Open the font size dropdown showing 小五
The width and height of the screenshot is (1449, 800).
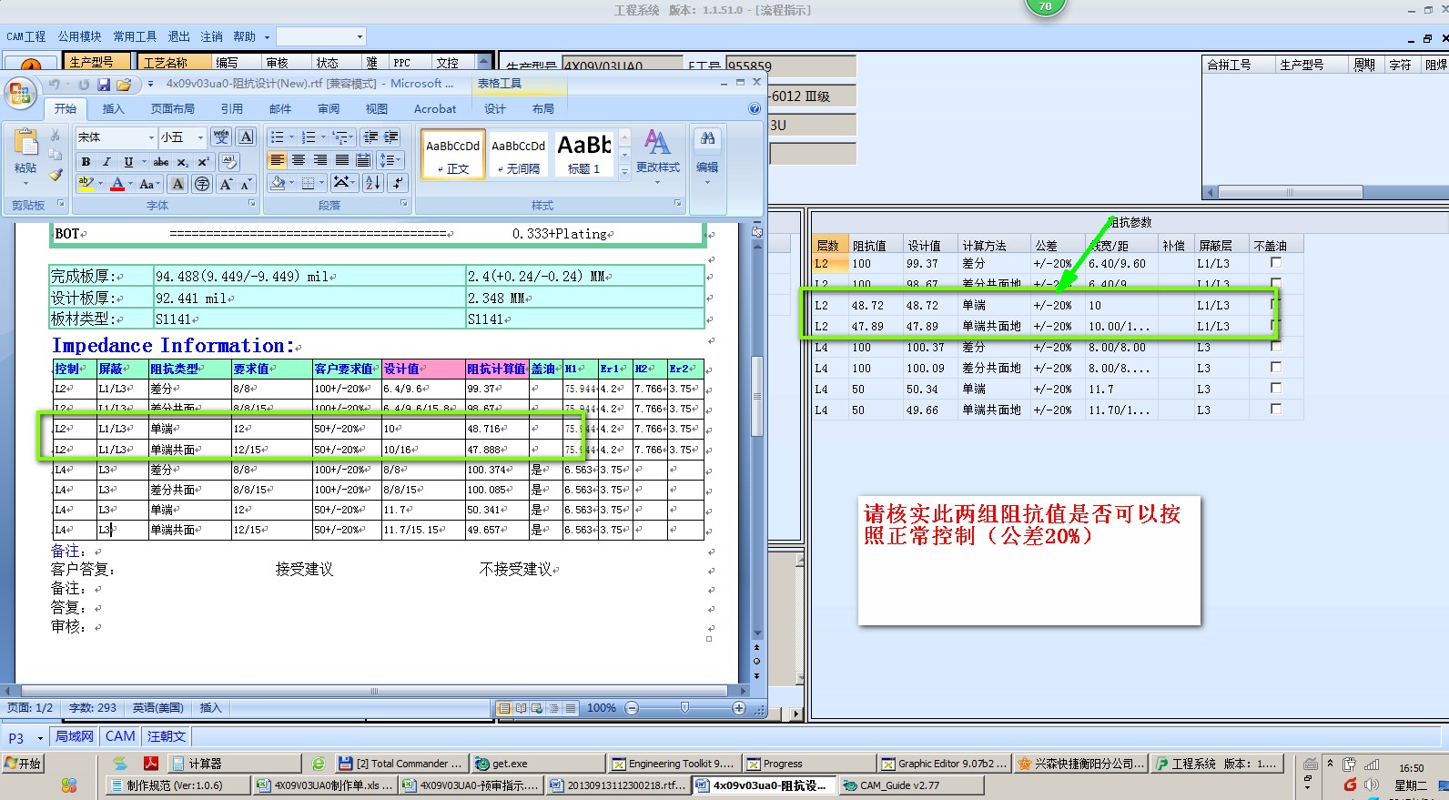point(200,137)
